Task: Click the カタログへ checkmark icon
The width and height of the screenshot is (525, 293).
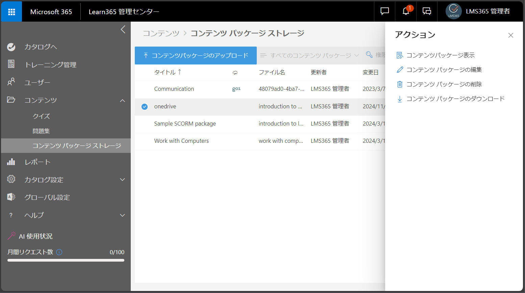Action: (11, 47)
